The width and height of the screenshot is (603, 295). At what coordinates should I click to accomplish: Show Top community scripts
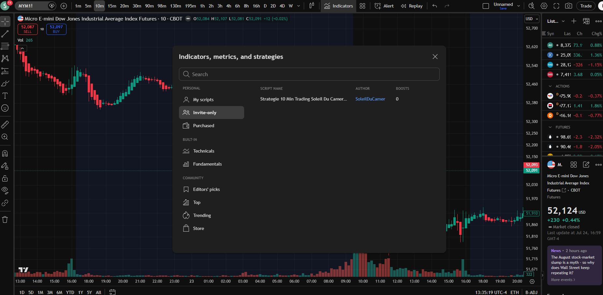(212, 202)
